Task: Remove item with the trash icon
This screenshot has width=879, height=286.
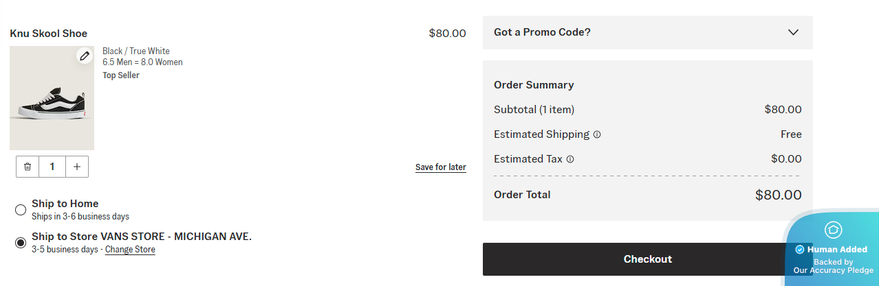Action: point(28,167)
